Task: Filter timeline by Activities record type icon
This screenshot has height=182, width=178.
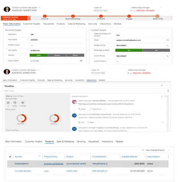Action: pyautogui.click(x=23, y=103)
